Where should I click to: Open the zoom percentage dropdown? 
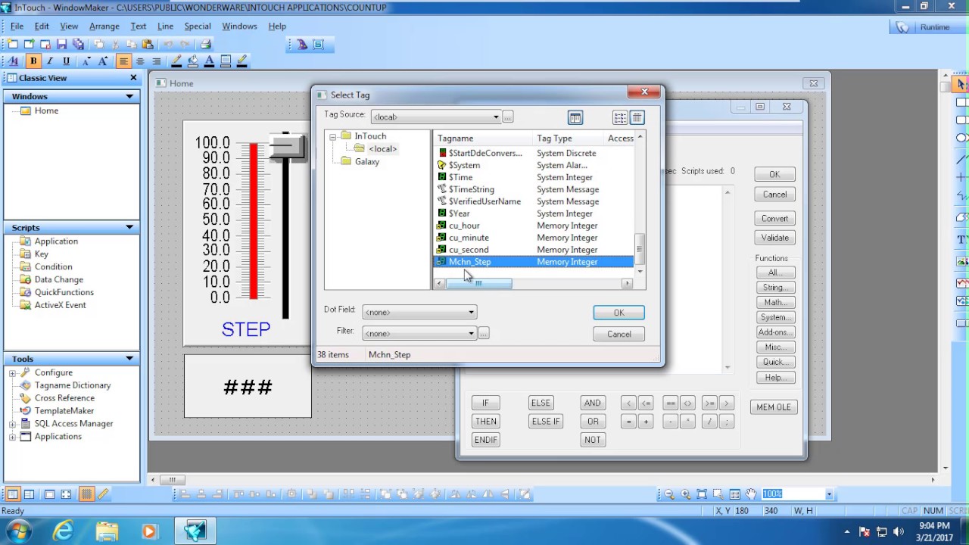pyautogui.click(x=829, y=494)
